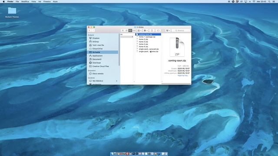Open the Modifica menu

click(x=25, y=1)
